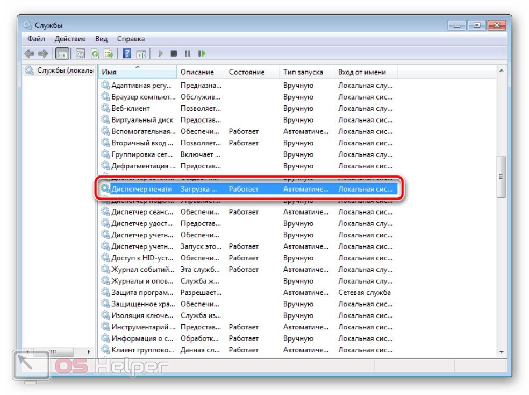Screen dimensions: 529x395
Task: Toggle the show/hide console tree icon
Action: [x=62, y=53]
